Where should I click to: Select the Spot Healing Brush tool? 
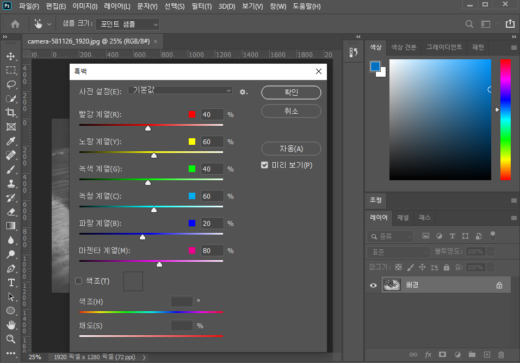pos(11,155)
